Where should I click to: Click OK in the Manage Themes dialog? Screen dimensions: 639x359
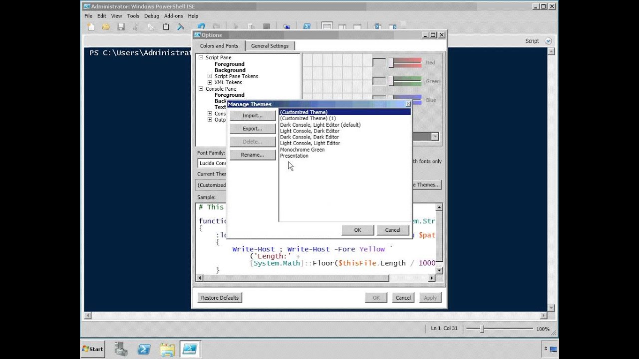click(357, 230)
